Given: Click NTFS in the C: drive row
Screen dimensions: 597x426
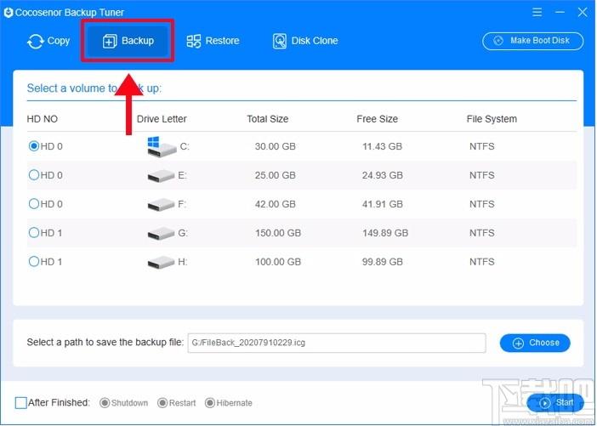Looking at the screenshot, I should point(481,146).
